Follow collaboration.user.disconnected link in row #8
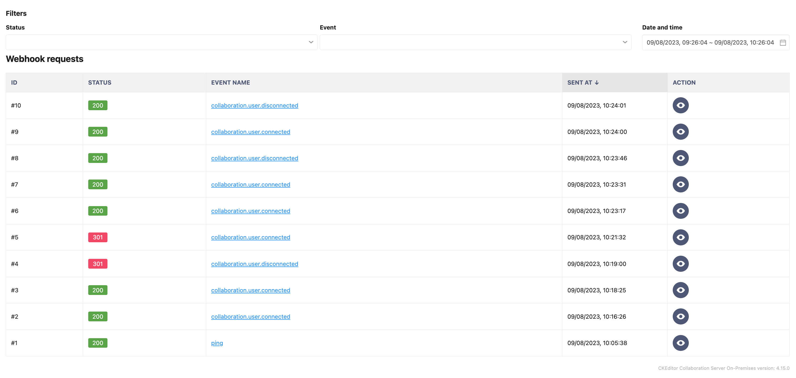796x378 pixels. 255,158
